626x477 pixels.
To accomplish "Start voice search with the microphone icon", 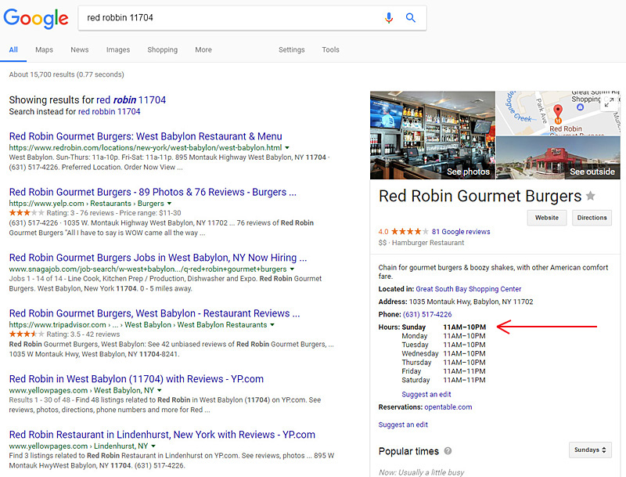I will pos(388,17).
